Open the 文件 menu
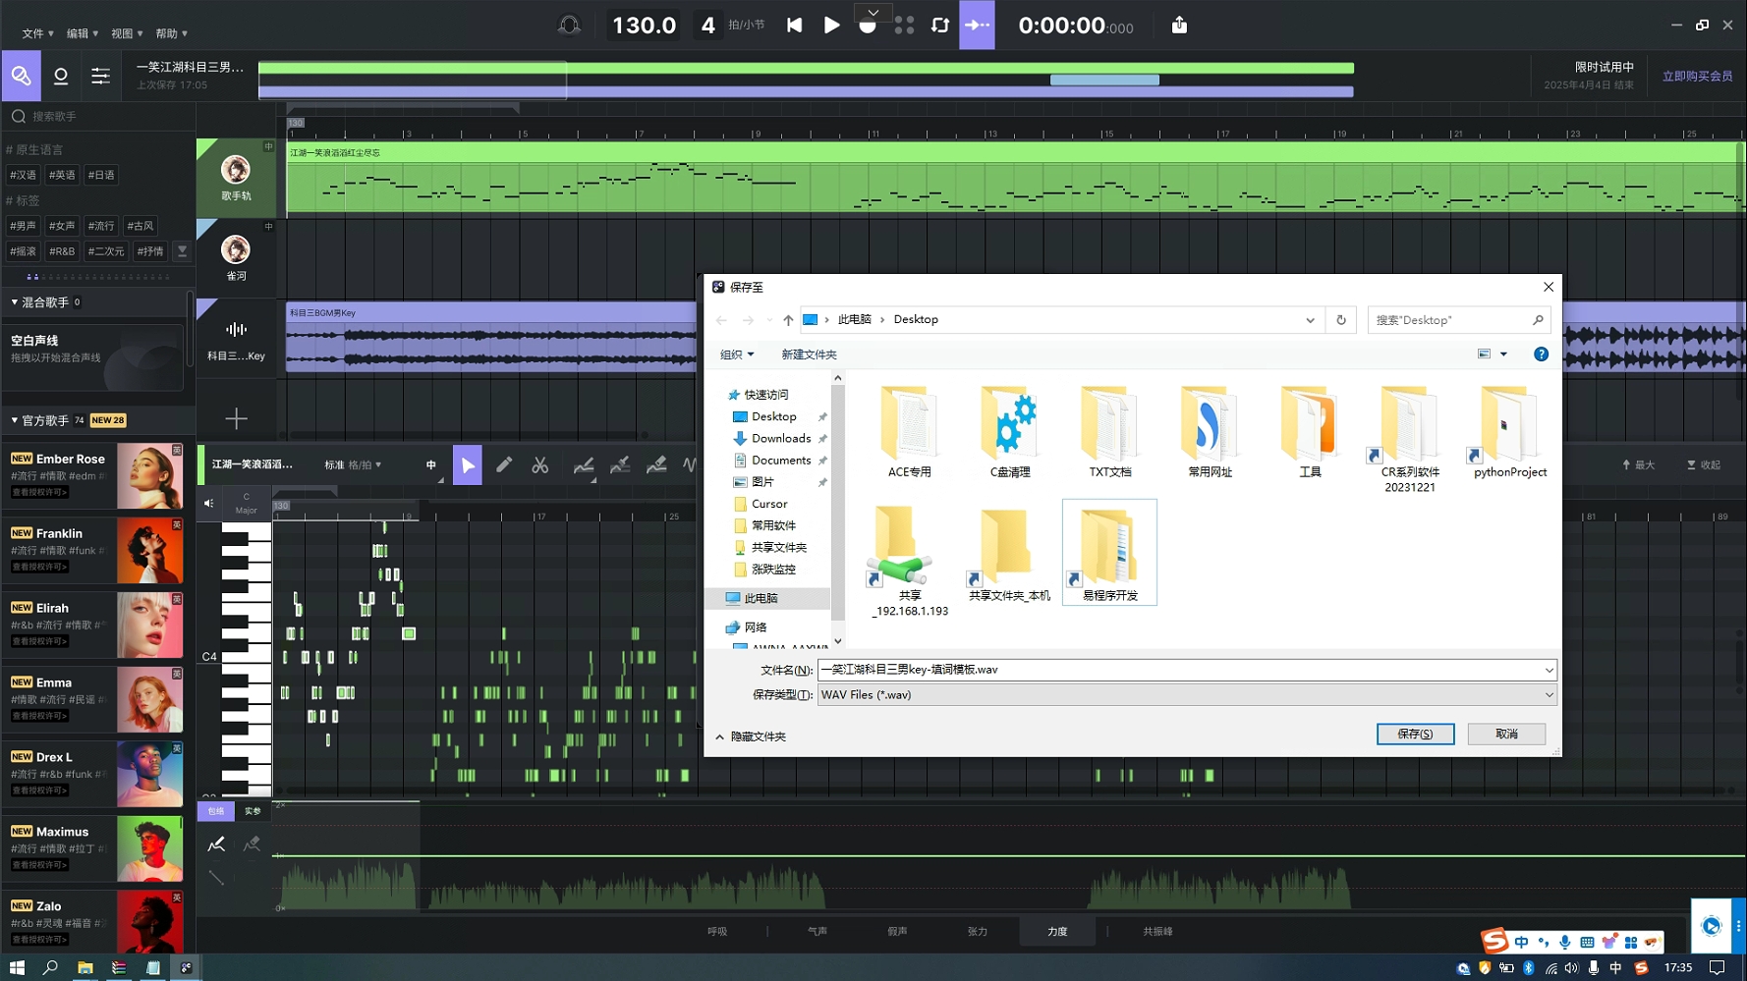 [37, 33]
